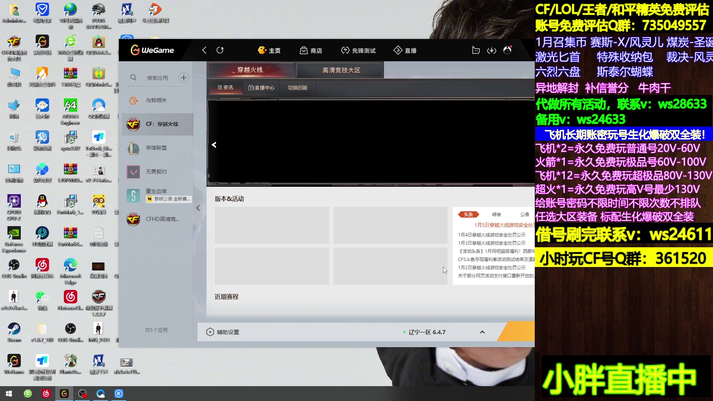Open 电脑管家 desktop icon
The width and height of the screenshot is (713, 401).
coord(42,13)
